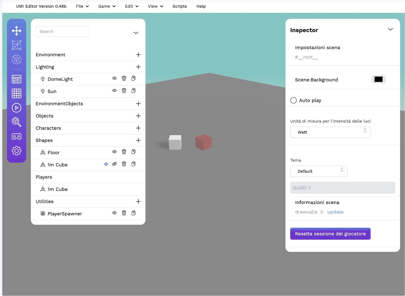Open settings gear in left toolbar
The height and width of the screenshot is (296, 405).
click(x=16, y=151)
